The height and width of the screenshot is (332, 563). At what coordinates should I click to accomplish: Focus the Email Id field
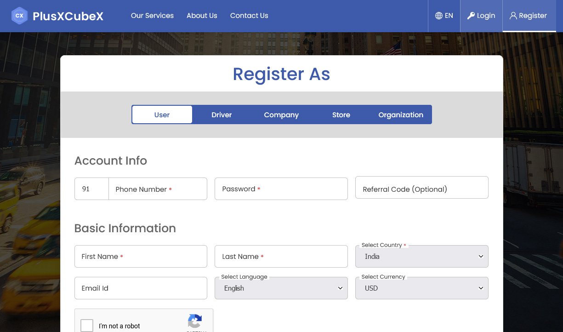pyautogui.click(x=141, y=288)
